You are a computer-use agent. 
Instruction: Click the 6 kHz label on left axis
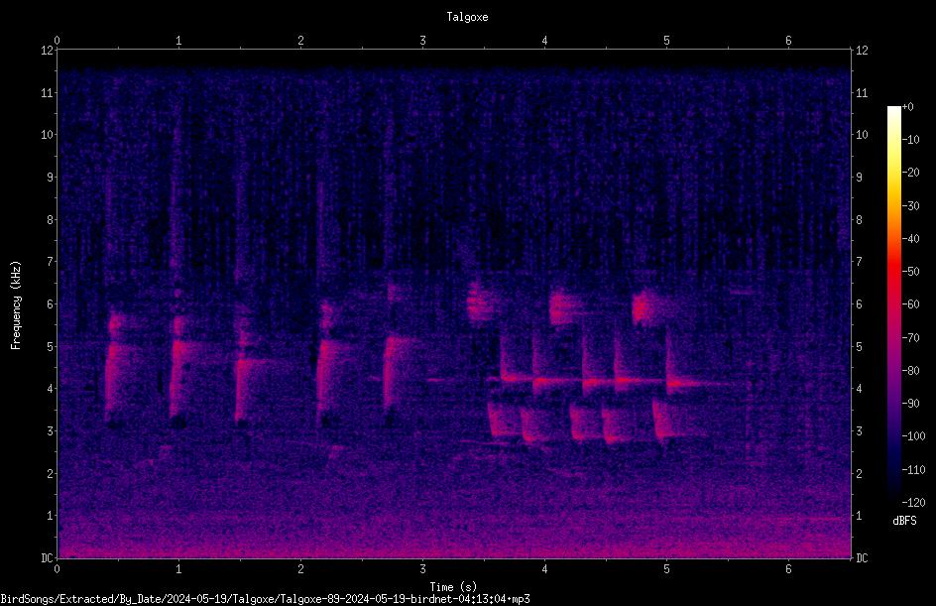[x=50, y=303]
